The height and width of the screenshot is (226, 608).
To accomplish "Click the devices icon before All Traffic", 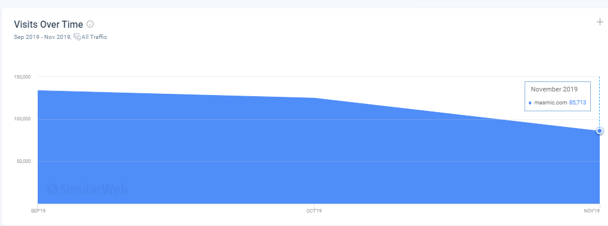I will (x=77, y=37).
